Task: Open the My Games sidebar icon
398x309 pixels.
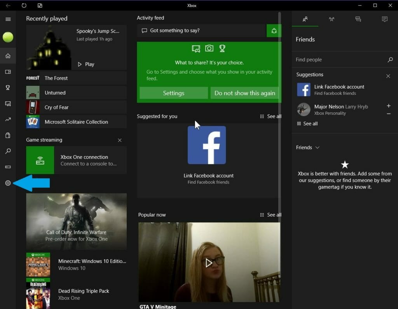Action: click(8, 72)
